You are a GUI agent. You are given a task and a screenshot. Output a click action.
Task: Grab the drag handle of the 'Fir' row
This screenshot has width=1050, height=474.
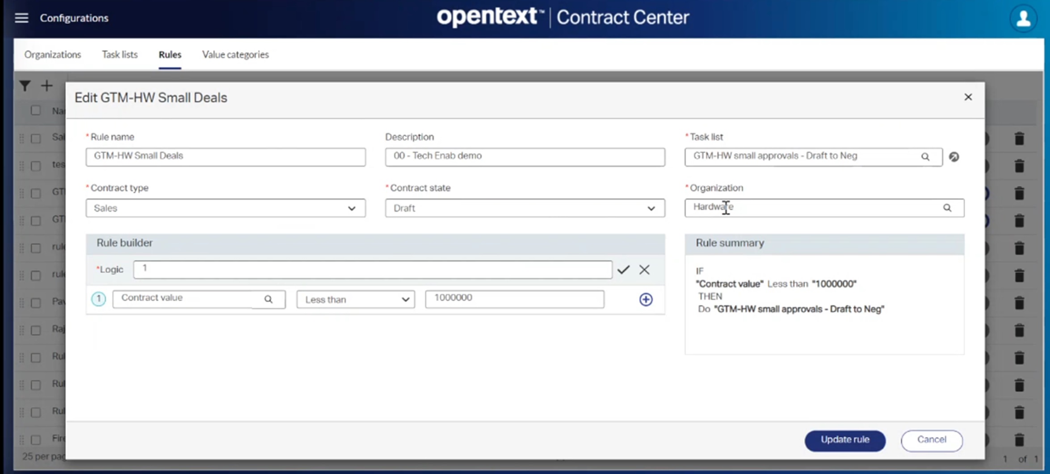21,440
